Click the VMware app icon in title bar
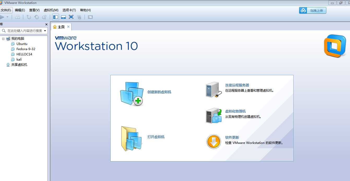This screenshot has width=350, height=181. pos(1,3)
